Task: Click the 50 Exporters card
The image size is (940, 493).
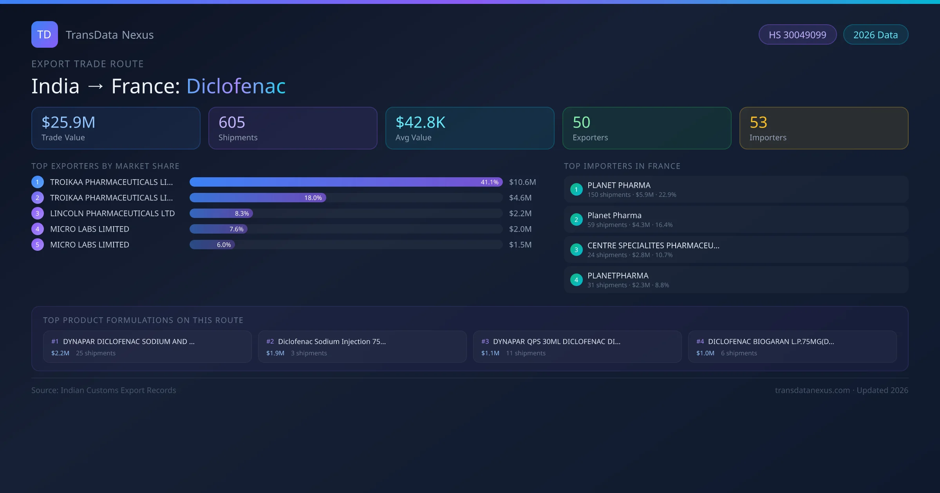Action: pyautogui.click(x=647, y=128)
